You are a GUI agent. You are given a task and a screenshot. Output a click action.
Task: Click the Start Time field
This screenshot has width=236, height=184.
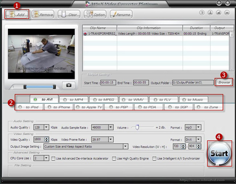click(x=108, y=83)
